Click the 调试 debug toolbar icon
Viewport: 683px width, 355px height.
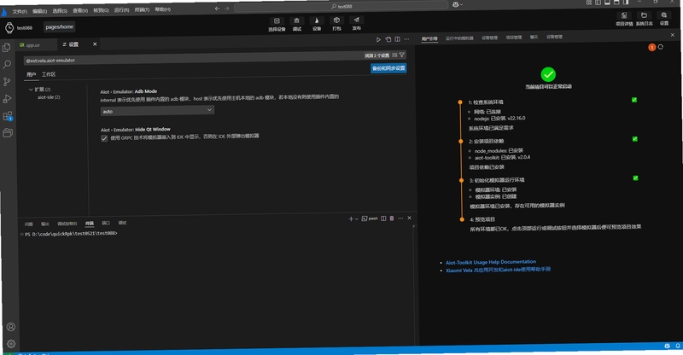tap(296, 24)
